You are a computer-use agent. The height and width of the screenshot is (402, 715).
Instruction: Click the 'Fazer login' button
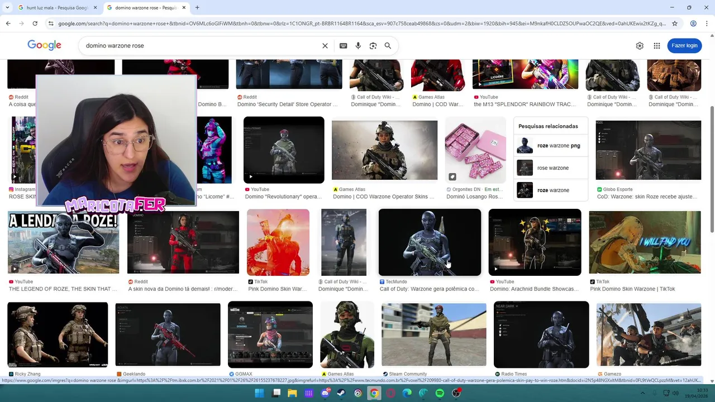(684, 46)
